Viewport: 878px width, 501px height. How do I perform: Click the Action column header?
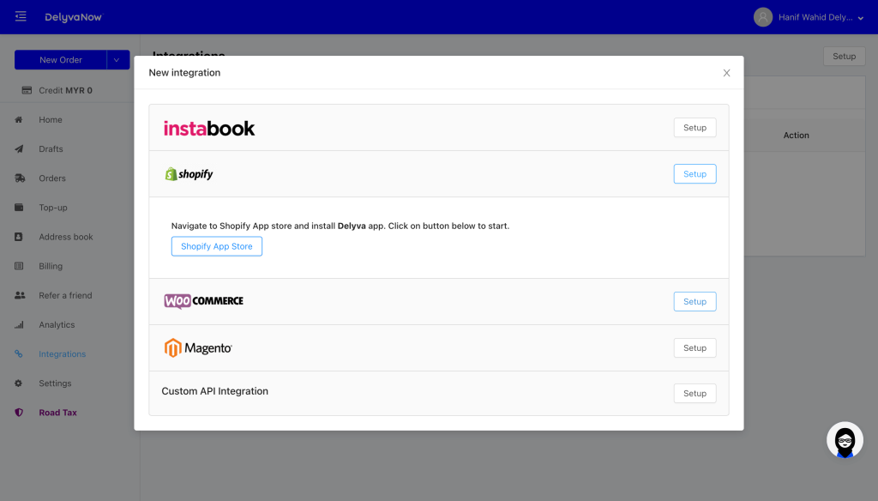coord(796,135)
